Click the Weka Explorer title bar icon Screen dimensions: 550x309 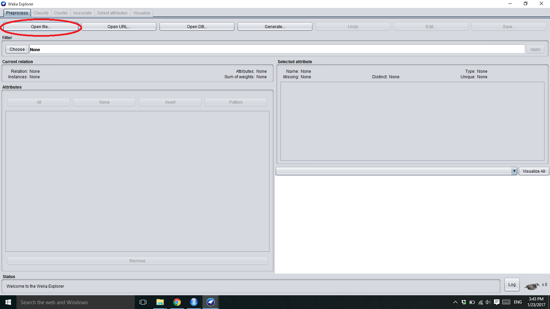tap(3, 4)
